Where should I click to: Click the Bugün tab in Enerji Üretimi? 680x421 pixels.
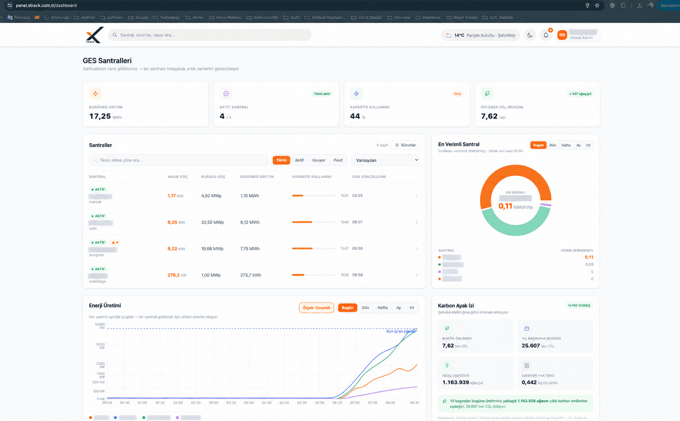tap(348, 308)
